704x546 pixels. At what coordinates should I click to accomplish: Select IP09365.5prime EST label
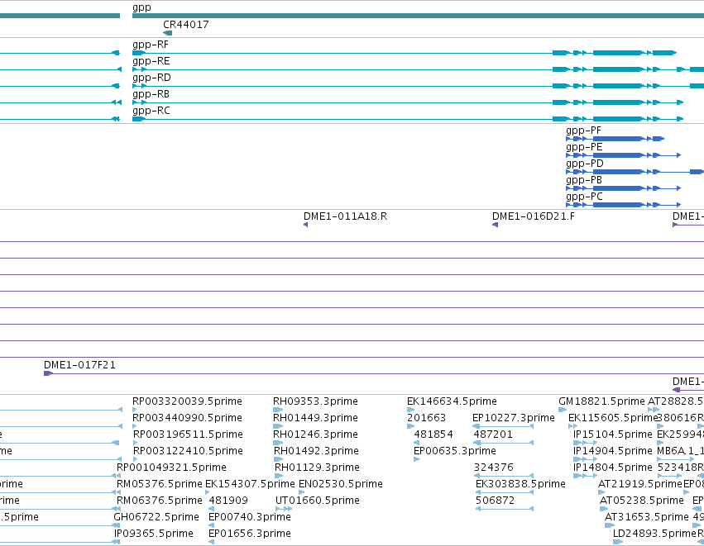click(x=154, y=534)
